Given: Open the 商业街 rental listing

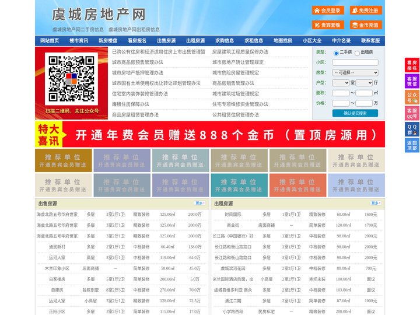Looking at the screenshot, I should pyautogui.click(x=233, y=225).
